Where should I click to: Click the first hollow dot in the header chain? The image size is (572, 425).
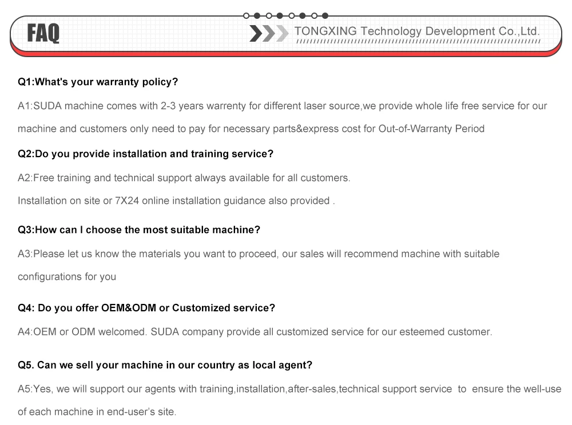[x=246, y=15]
